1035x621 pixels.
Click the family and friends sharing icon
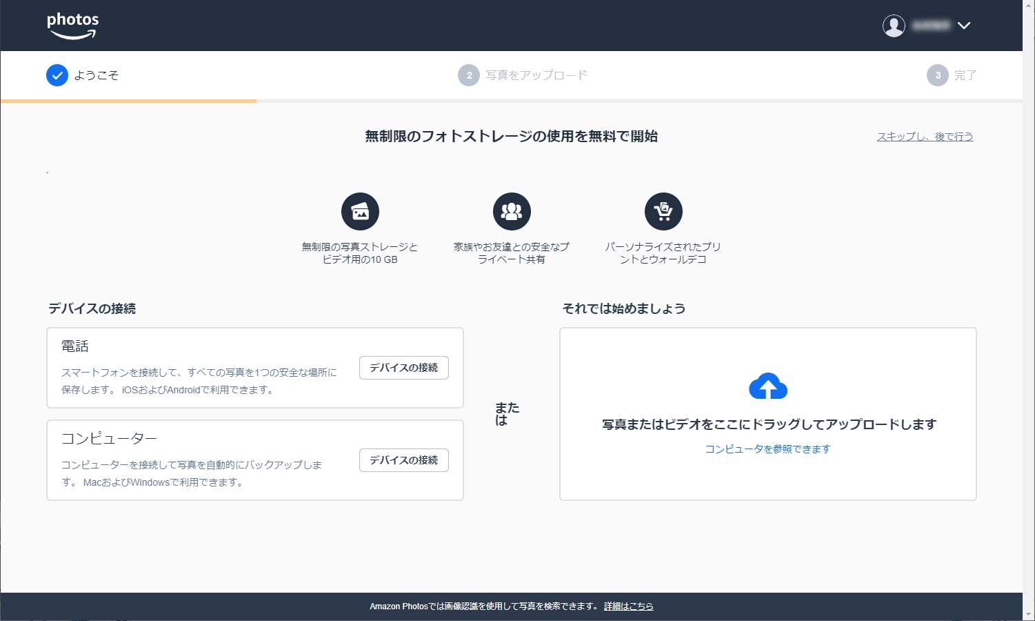pos(512,211)
